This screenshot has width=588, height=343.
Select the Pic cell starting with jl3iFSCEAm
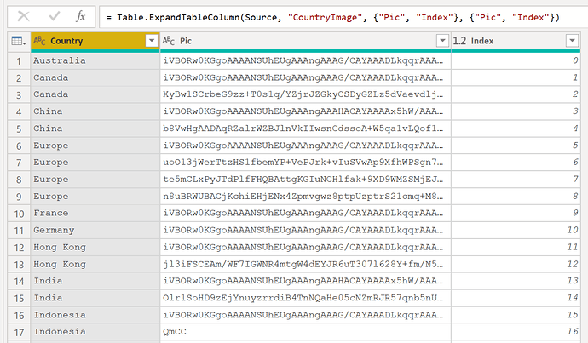[x=305, y=265]
